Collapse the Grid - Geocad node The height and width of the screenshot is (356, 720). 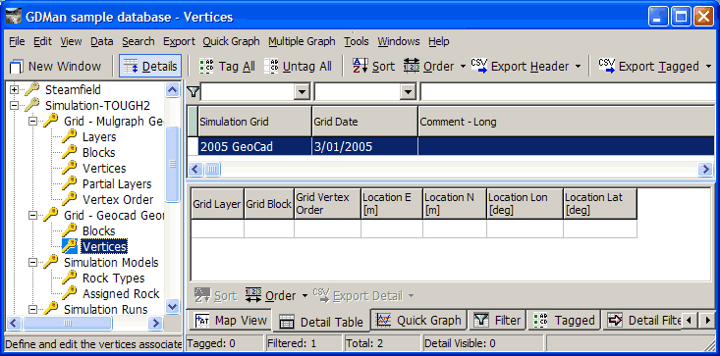(x=32, y=215)
